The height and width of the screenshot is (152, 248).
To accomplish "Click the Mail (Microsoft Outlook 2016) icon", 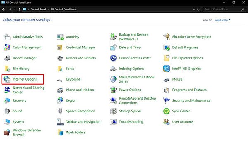I will click(x=113, y=79).
